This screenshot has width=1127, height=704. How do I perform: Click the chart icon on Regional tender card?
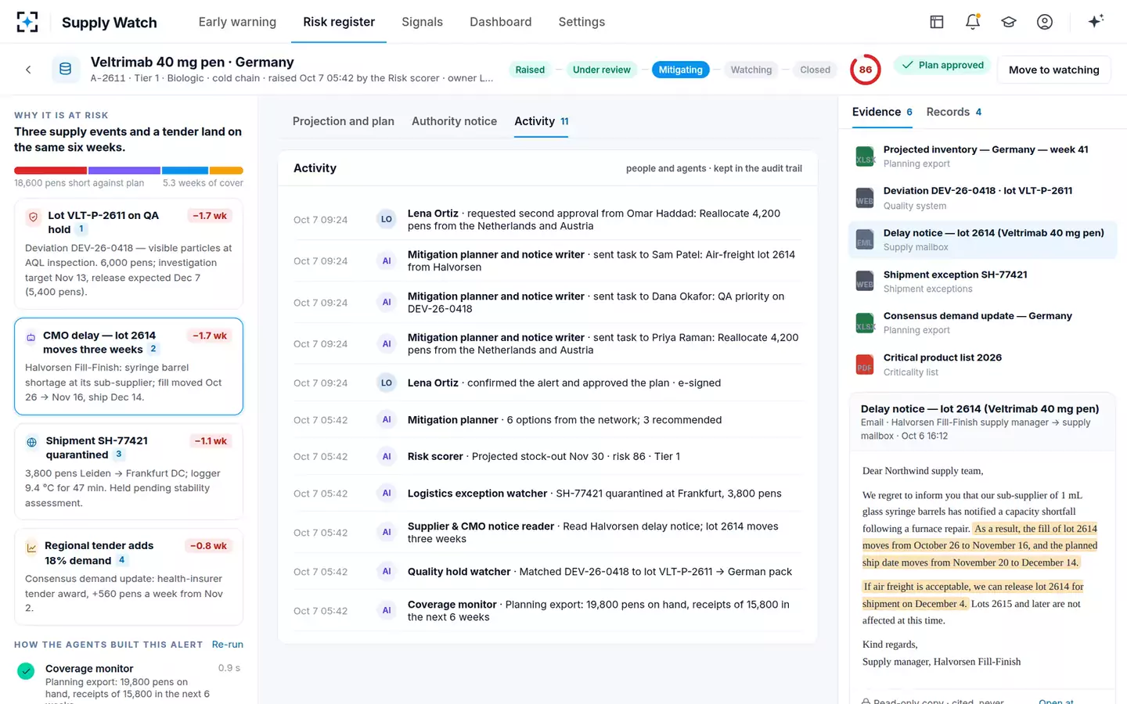click(x=31, y=548)
